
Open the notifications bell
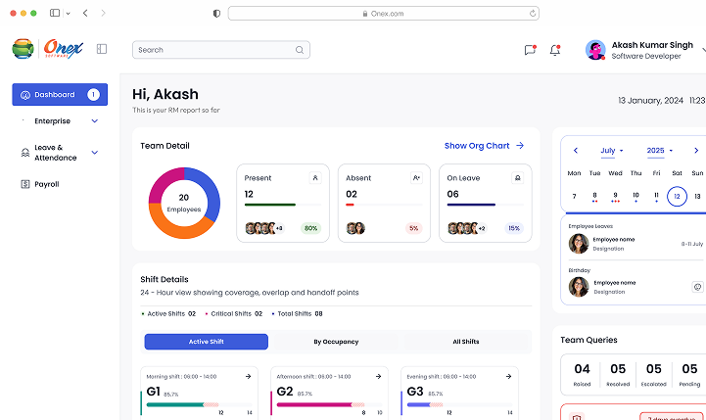coord(555,50)
